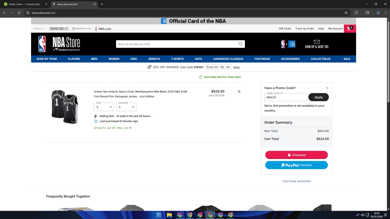Image resolution: width=390 pixels, height=219 pixels.
Task: Open the NBA 2K League Store logo
Action: [x=82, y=29]
